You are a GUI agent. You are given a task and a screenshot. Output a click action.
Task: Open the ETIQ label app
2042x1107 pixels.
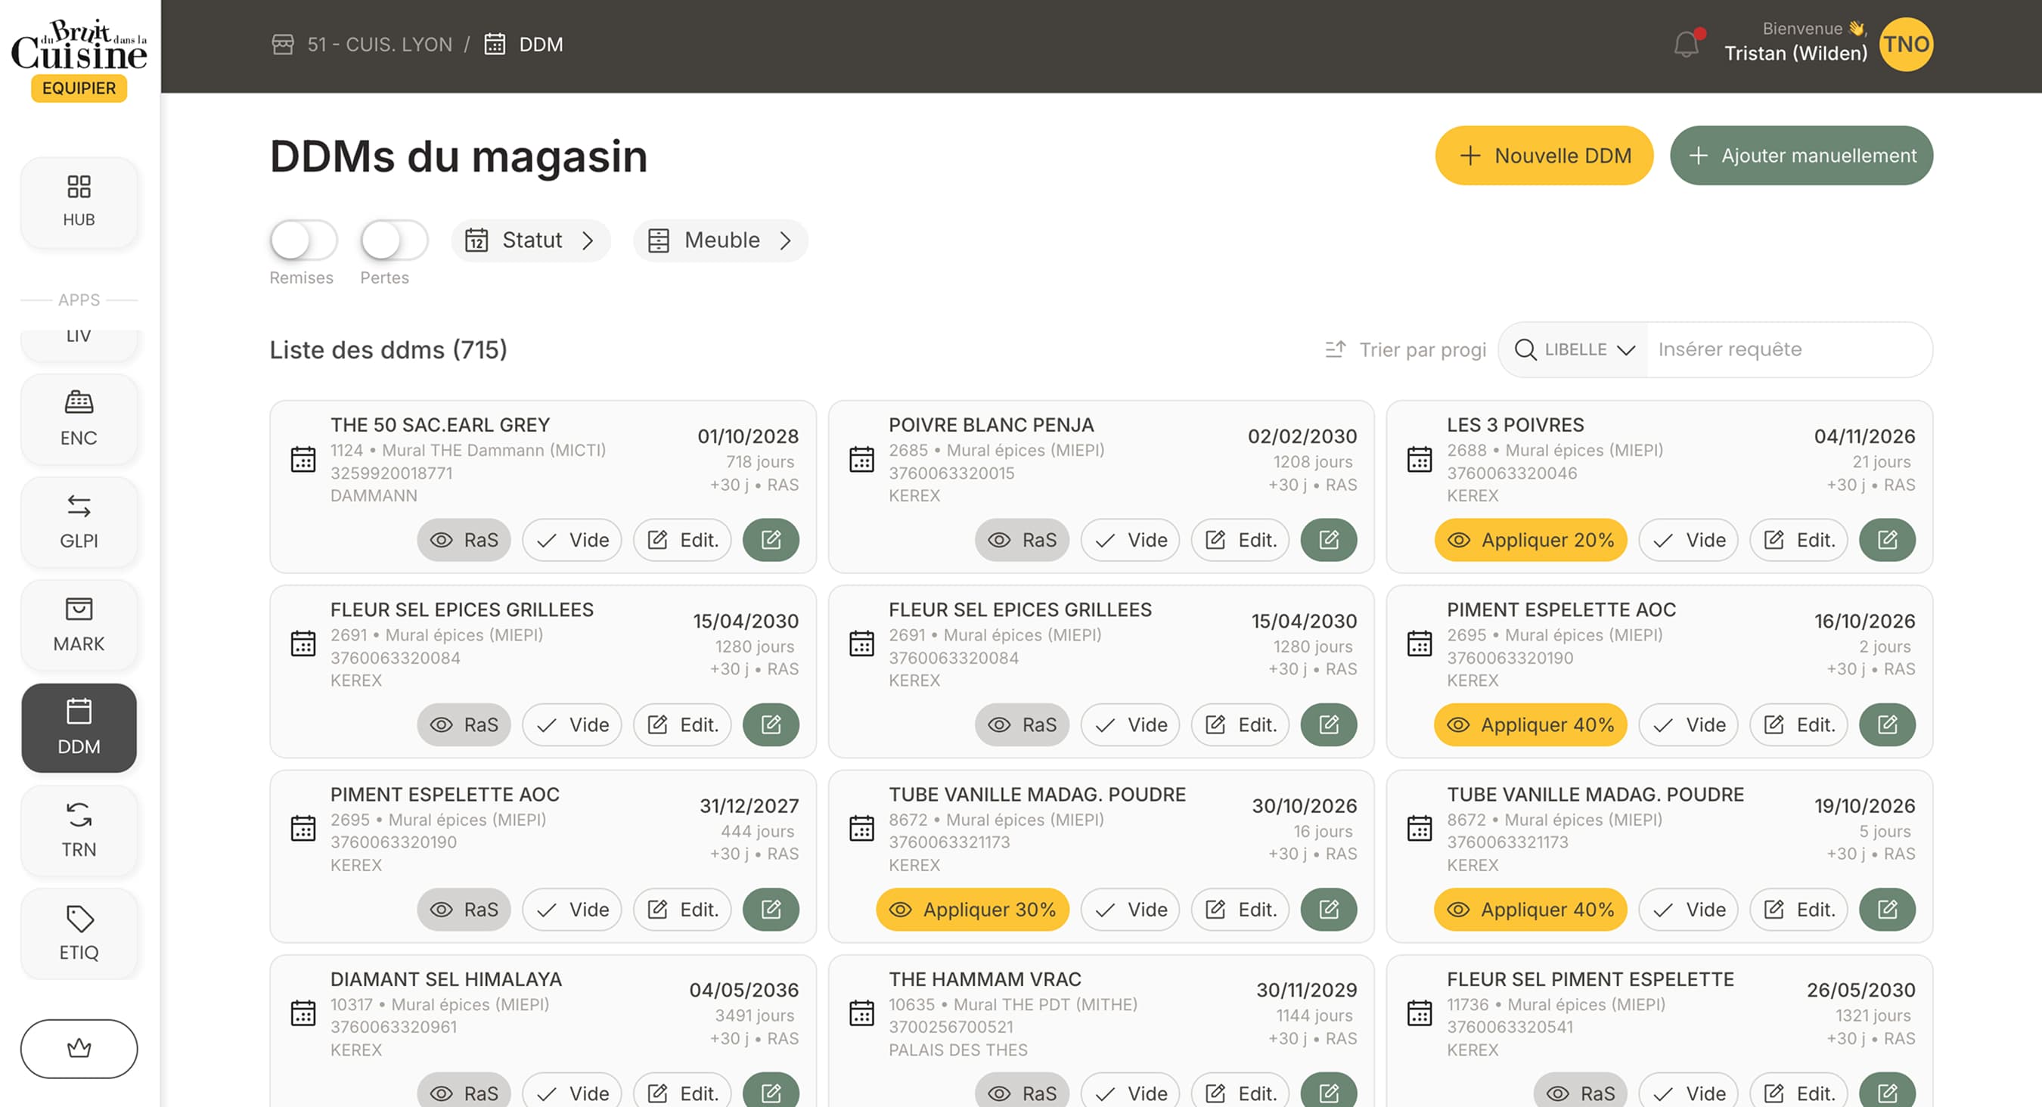point(79,935)
